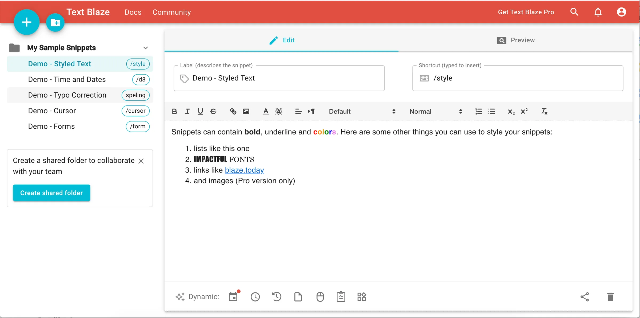Viewport: 640px width, 318px height.
Task: Delete the snippet with the trash icon
Action: [x=611, y=296]
